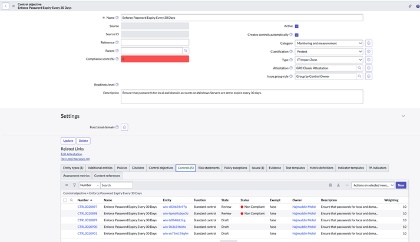This screenshot has height=242, width=420.
Task: Switch to the Entity types (1) tab
Action: [x=73, y=168]
